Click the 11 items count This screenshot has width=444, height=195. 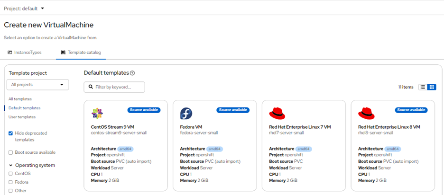click(x=406, y=87)
